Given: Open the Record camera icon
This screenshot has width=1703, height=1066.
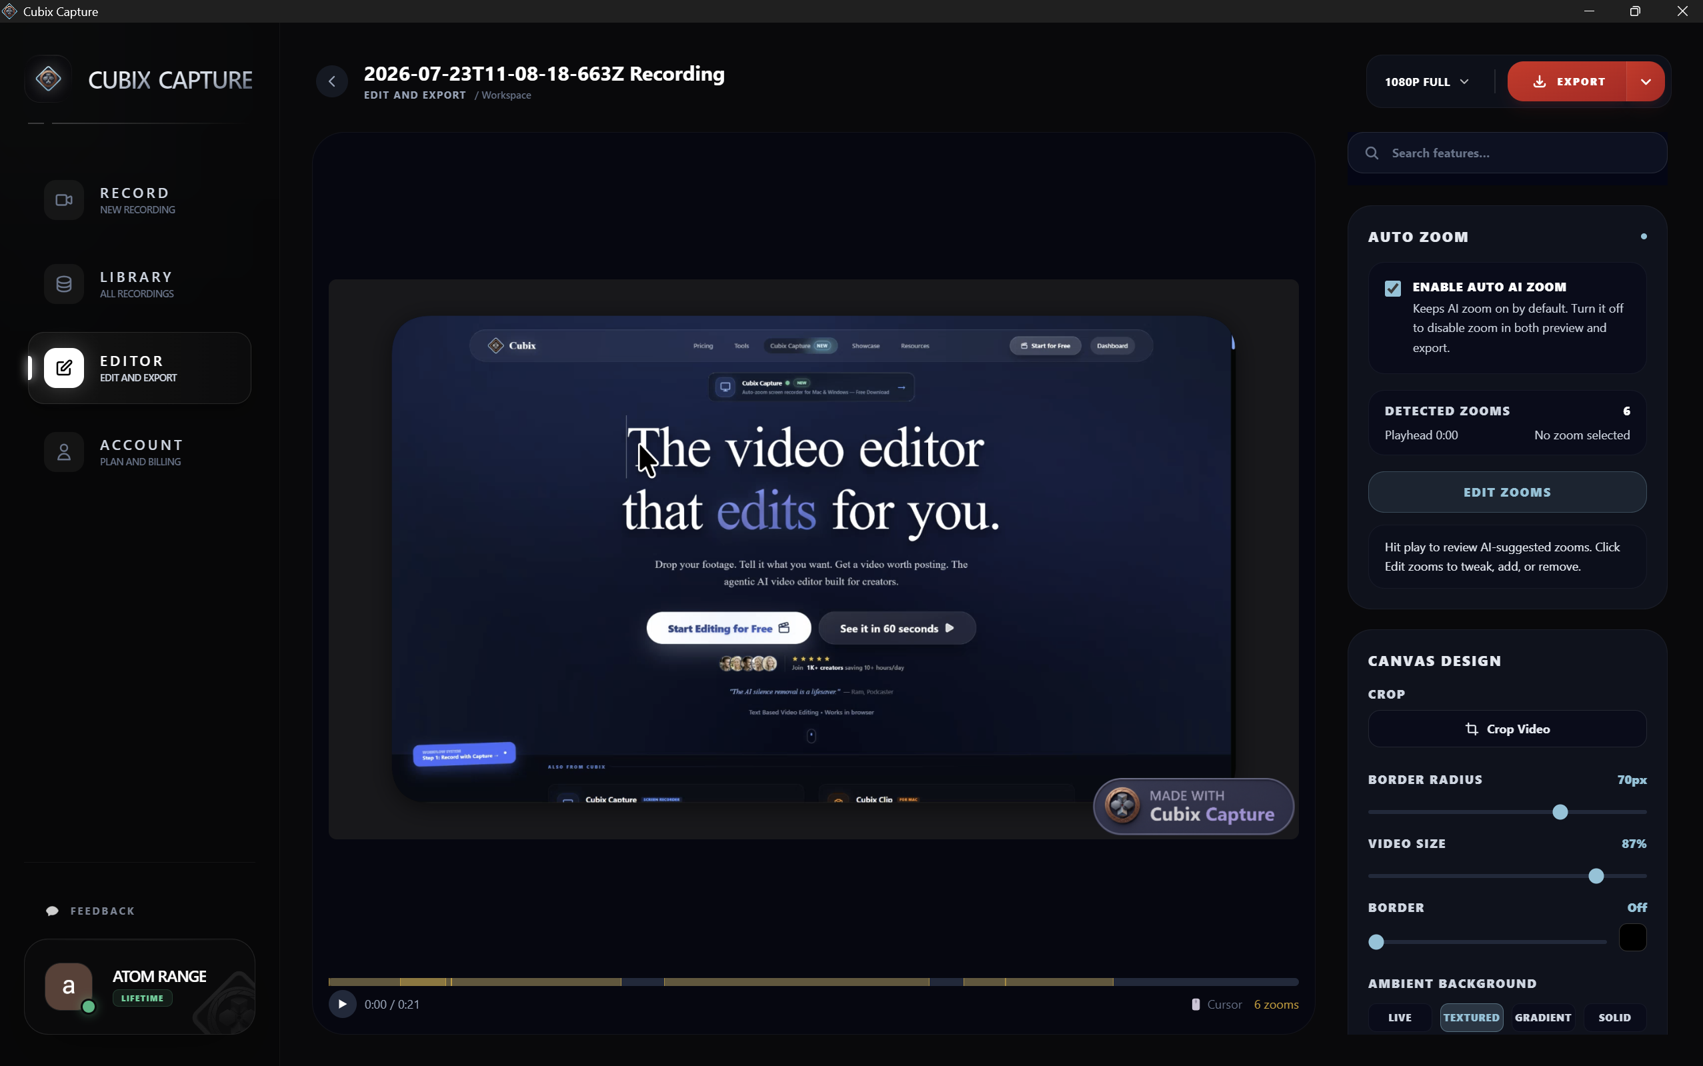Looking at the screenshot, I should pyautogui.click(x=64, y=200).
